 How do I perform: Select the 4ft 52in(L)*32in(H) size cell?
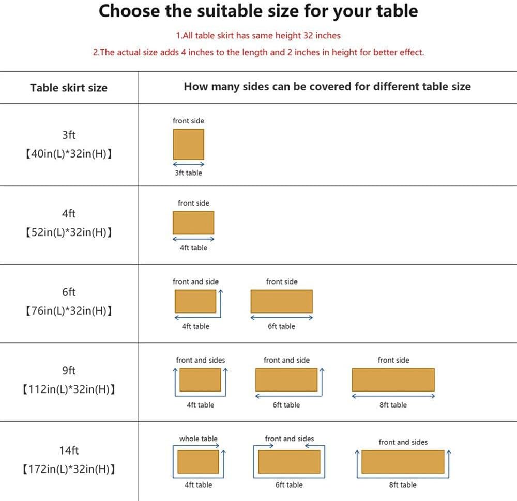pos(69,223)
